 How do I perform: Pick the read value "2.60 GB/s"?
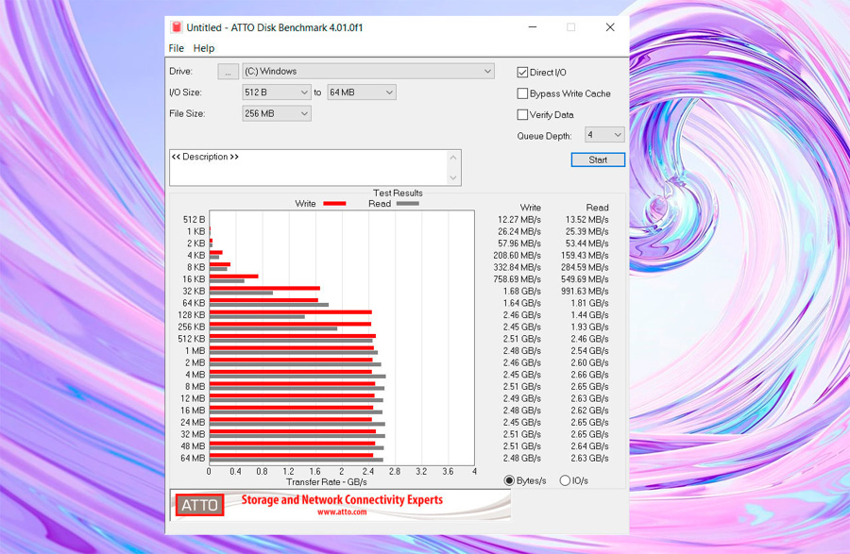589,362
